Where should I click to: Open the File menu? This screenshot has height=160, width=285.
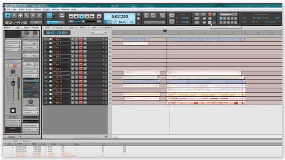click(8, 9)
